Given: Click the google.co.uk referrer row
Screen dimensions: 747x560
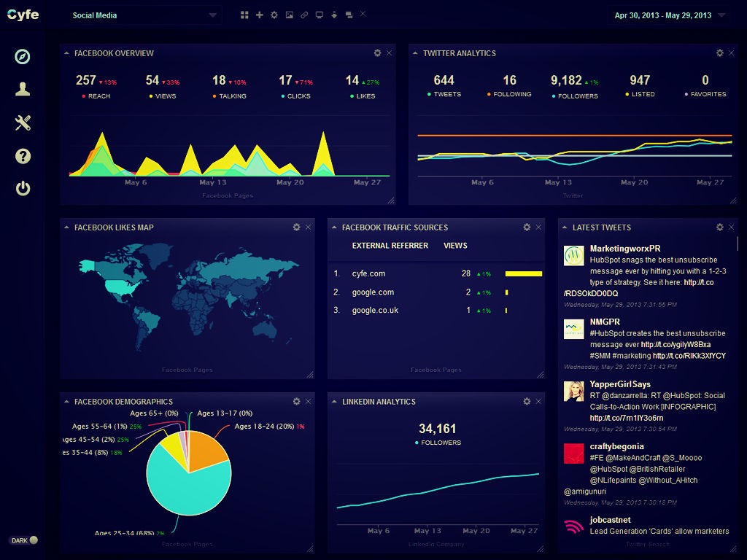Looking at the screenshot, I should point(437,311).
